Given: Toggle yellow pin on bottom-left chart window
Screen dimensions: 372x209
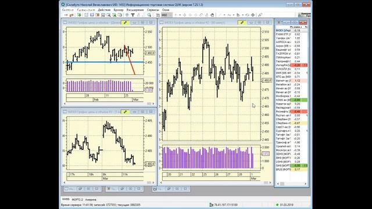Looking at the screenshot, I should tap(125, 111).
